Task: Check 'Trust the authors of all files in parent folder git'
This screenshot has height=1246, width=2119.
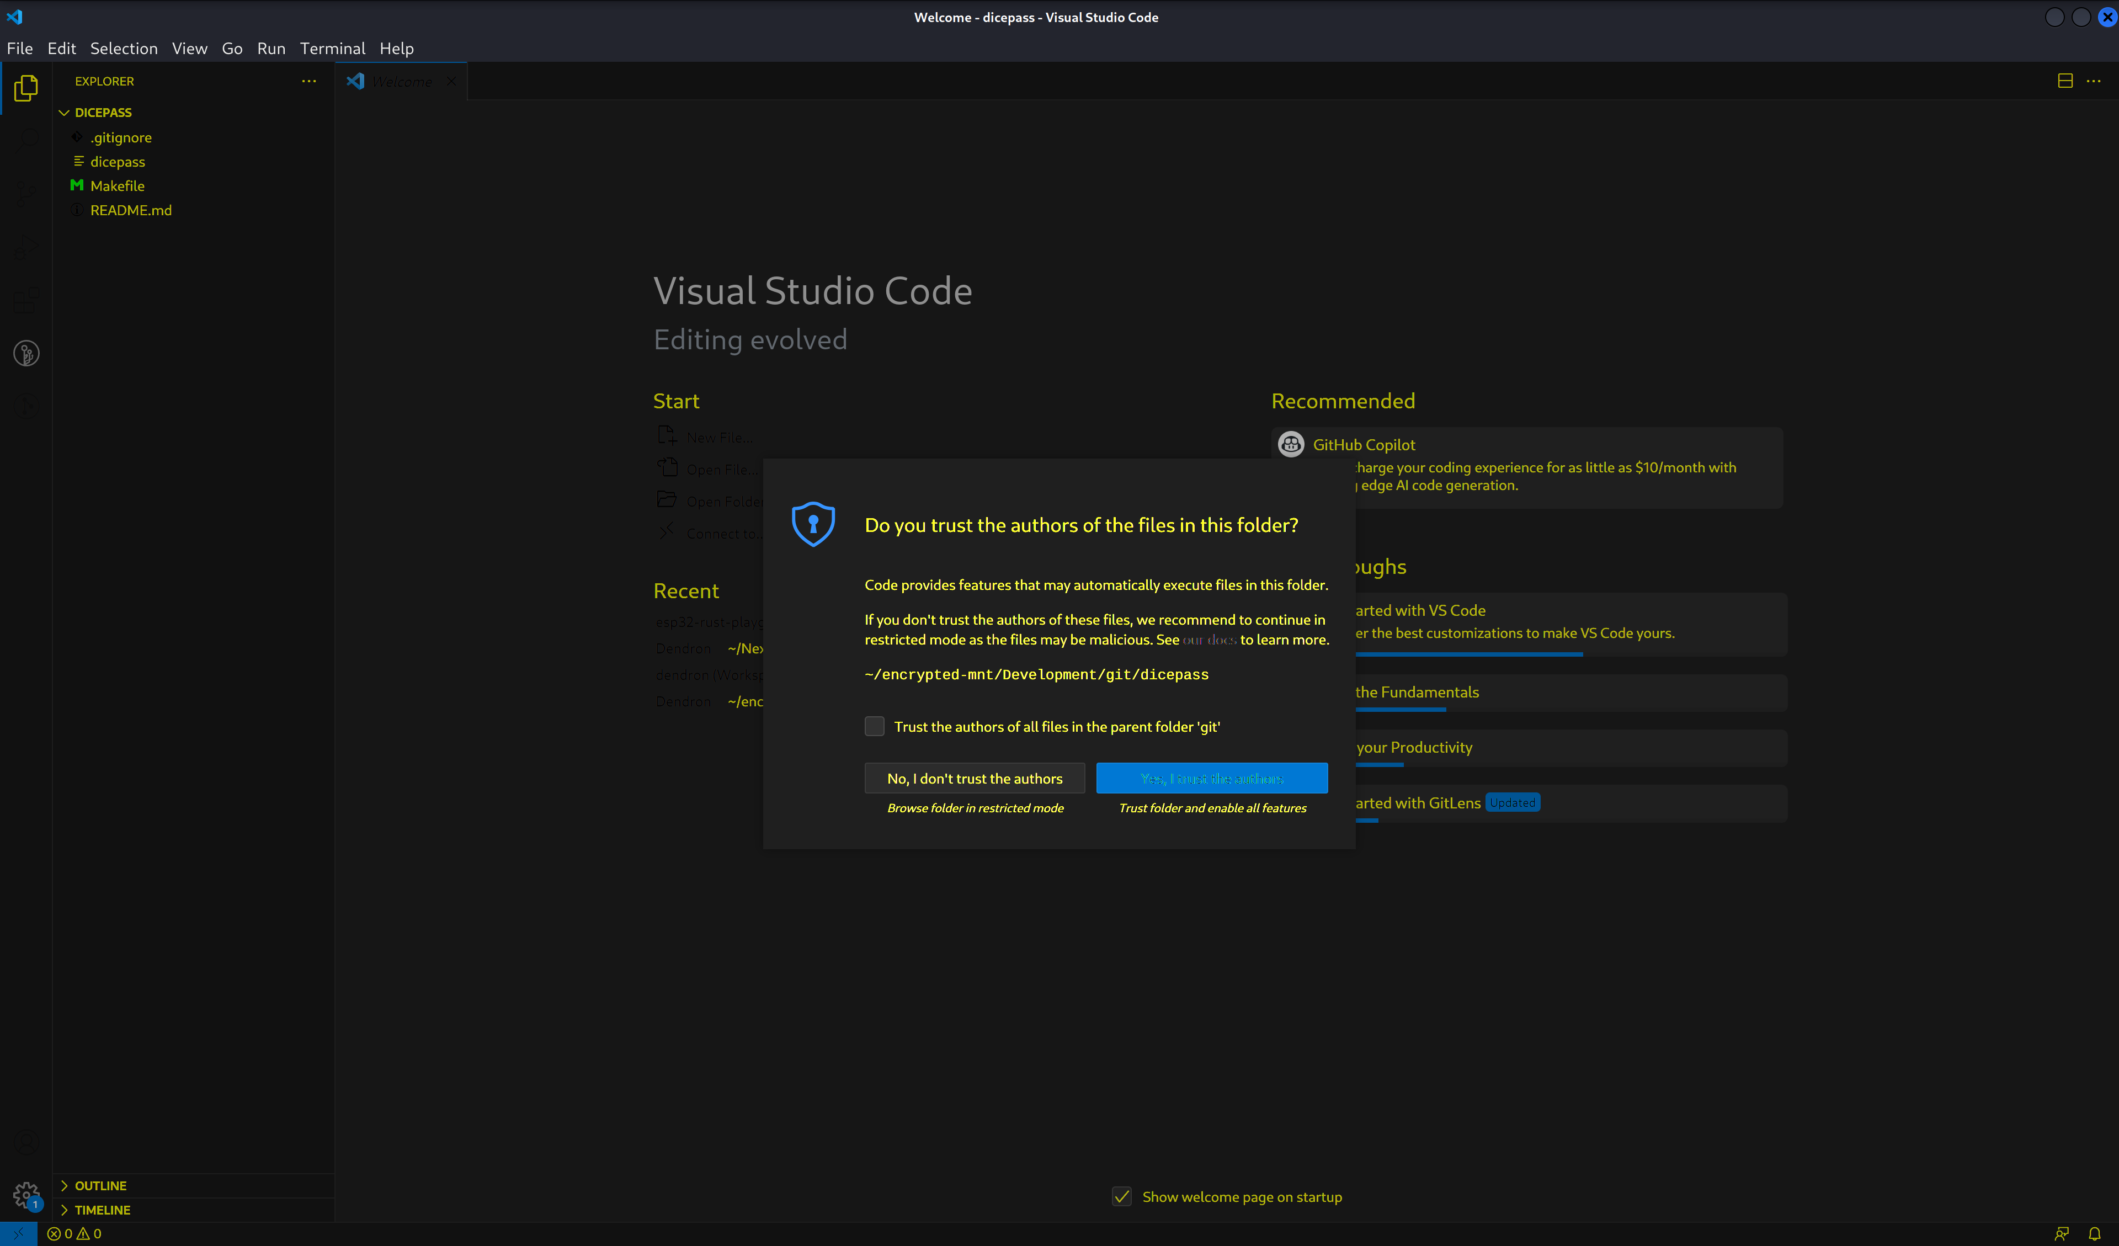Action: tap(875, 726)
